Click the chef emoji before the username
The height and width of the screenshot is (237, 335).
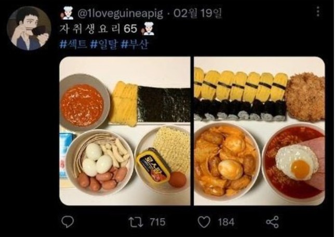67,13
